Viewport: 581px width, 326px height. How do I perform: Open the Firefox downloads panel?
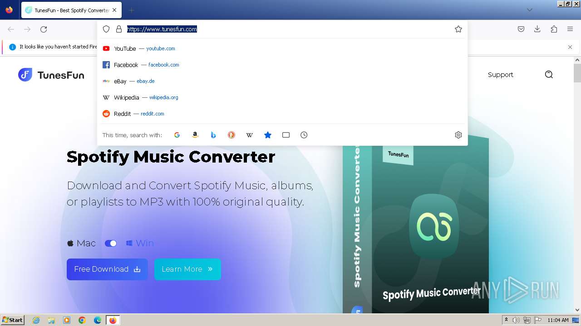click(537, 29)
